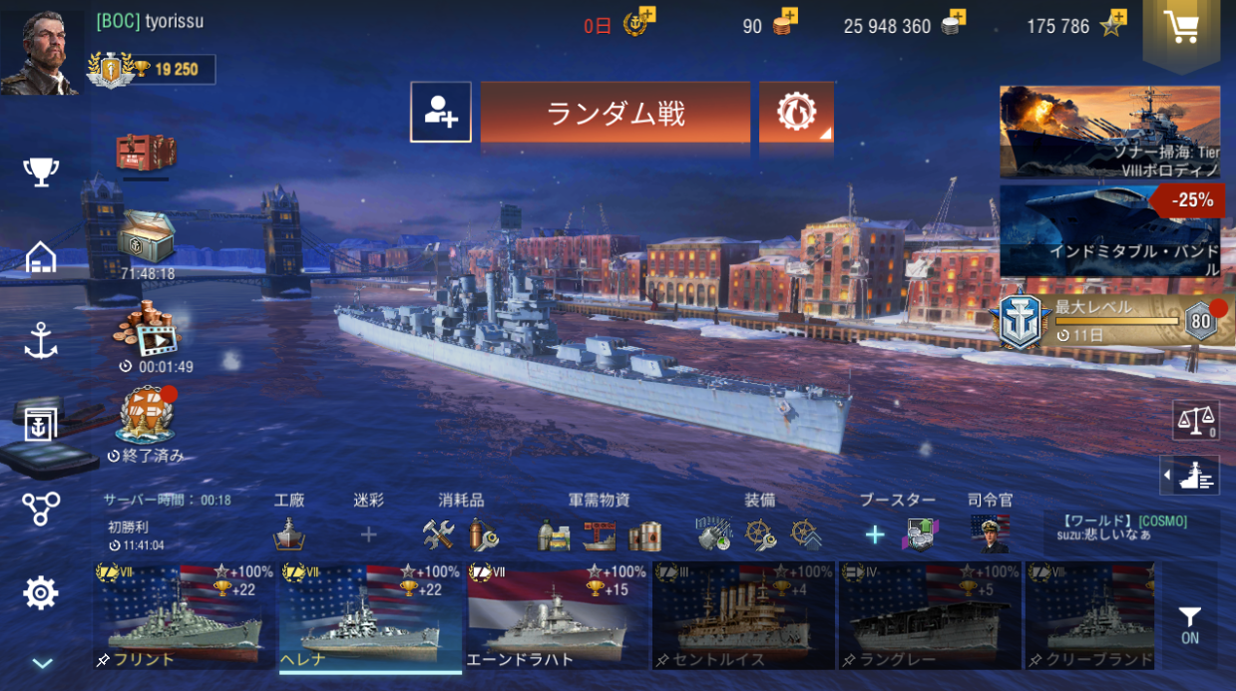Select the エーンドラハト ship card
This screenshot has width=1236, height=691.
click(552, 616)
